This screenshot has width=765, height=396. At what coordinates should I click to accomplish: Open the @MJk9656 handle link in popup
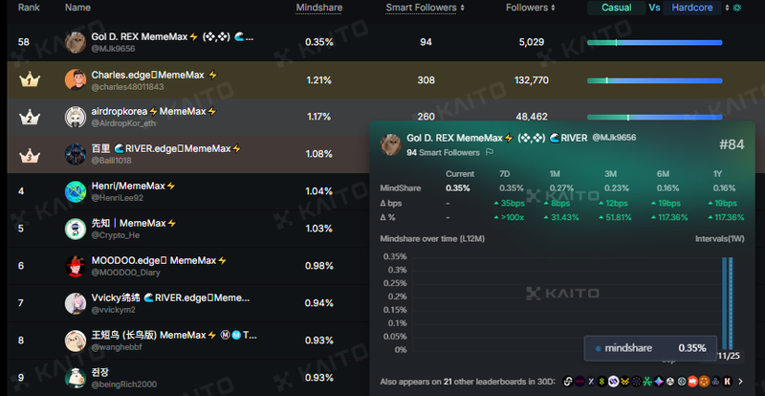(x=615, y=138)
